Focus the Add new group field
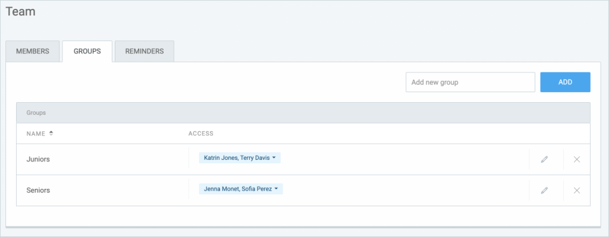609x237 pixels. [470, 82]
